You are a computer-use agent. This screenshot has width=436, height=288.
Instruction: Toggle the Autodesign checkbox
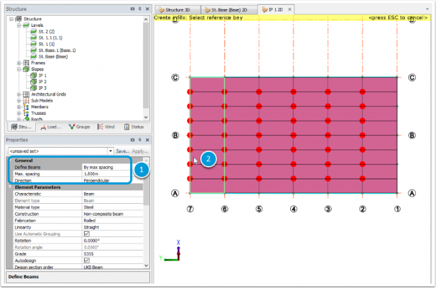pos(87,260)
